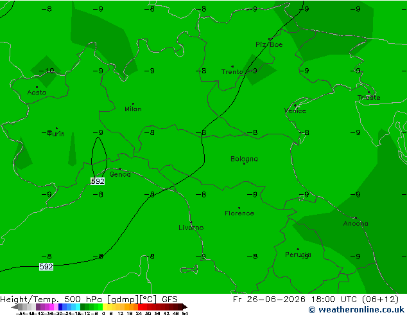This screenshot has height=315, width=407.
Task: Select the Piz Boe label
Action: [269, 44]
